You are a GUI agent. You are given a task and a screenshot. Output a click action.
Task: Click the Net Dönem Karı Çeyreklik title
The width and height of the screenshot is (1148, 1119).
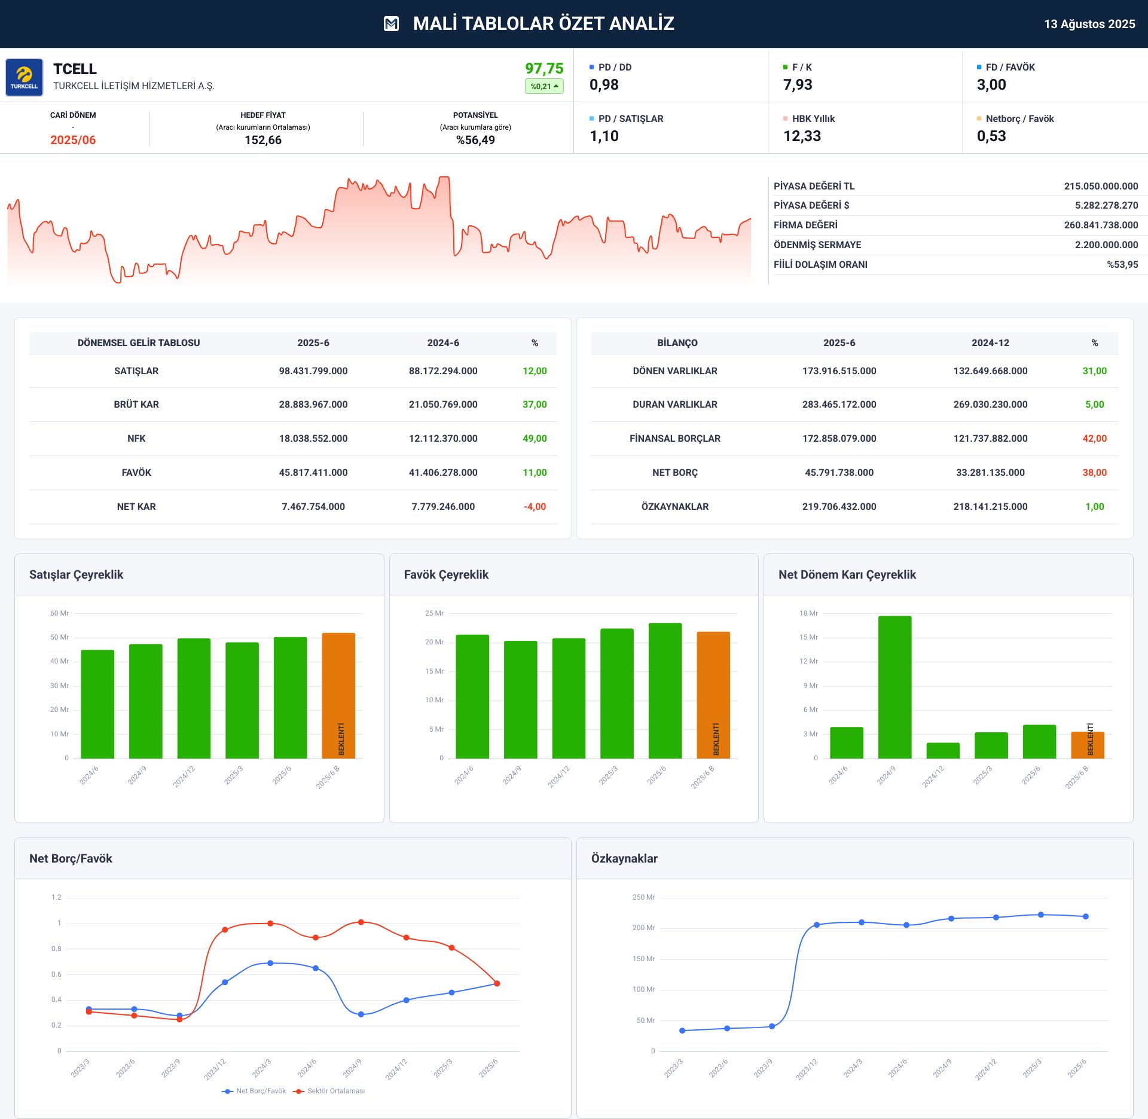pos(847,574)
